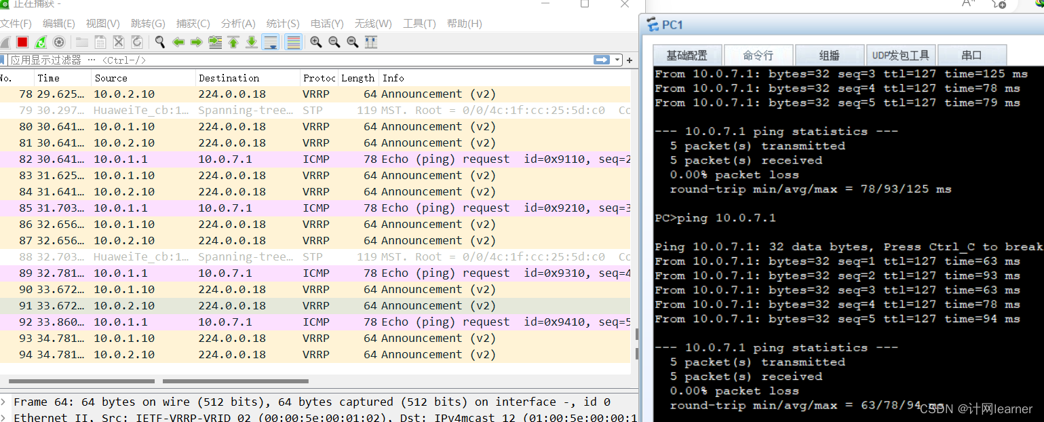Add a display filter button with plus
The image size is (1044, 422).
pos(630,60)
